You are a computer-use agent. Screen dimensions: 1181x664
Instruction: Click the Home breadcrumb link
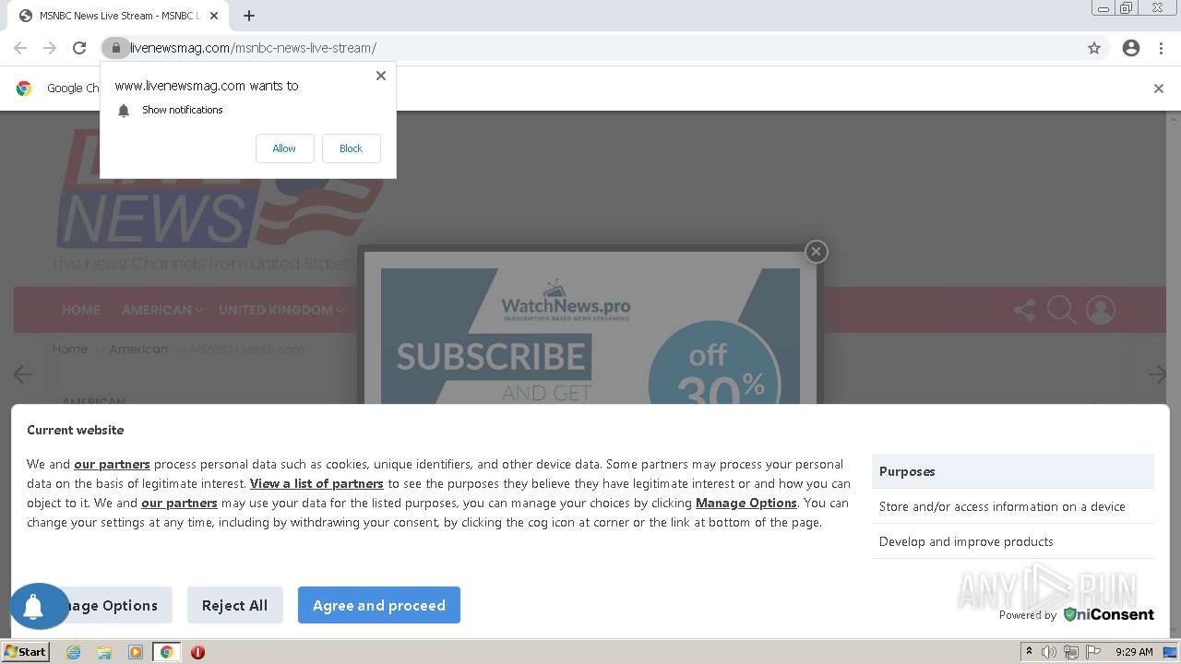coord(70,349)
